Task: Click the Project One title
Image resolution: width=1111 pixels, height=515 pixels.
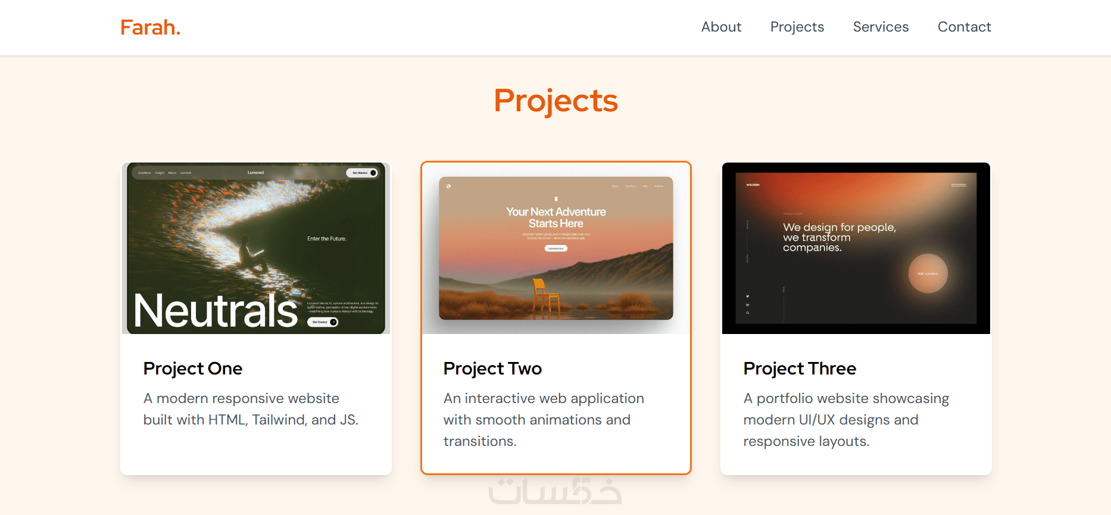Action: click(193, 369)
